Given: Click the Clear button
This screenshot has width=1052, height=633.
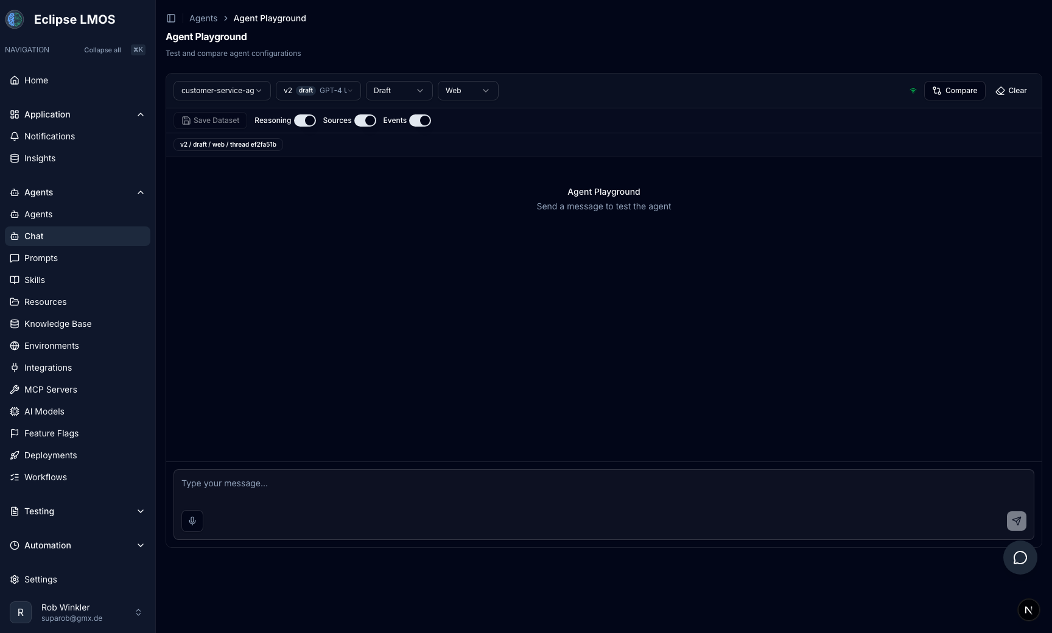Looking at the screenshot, I should [1011, 91].
